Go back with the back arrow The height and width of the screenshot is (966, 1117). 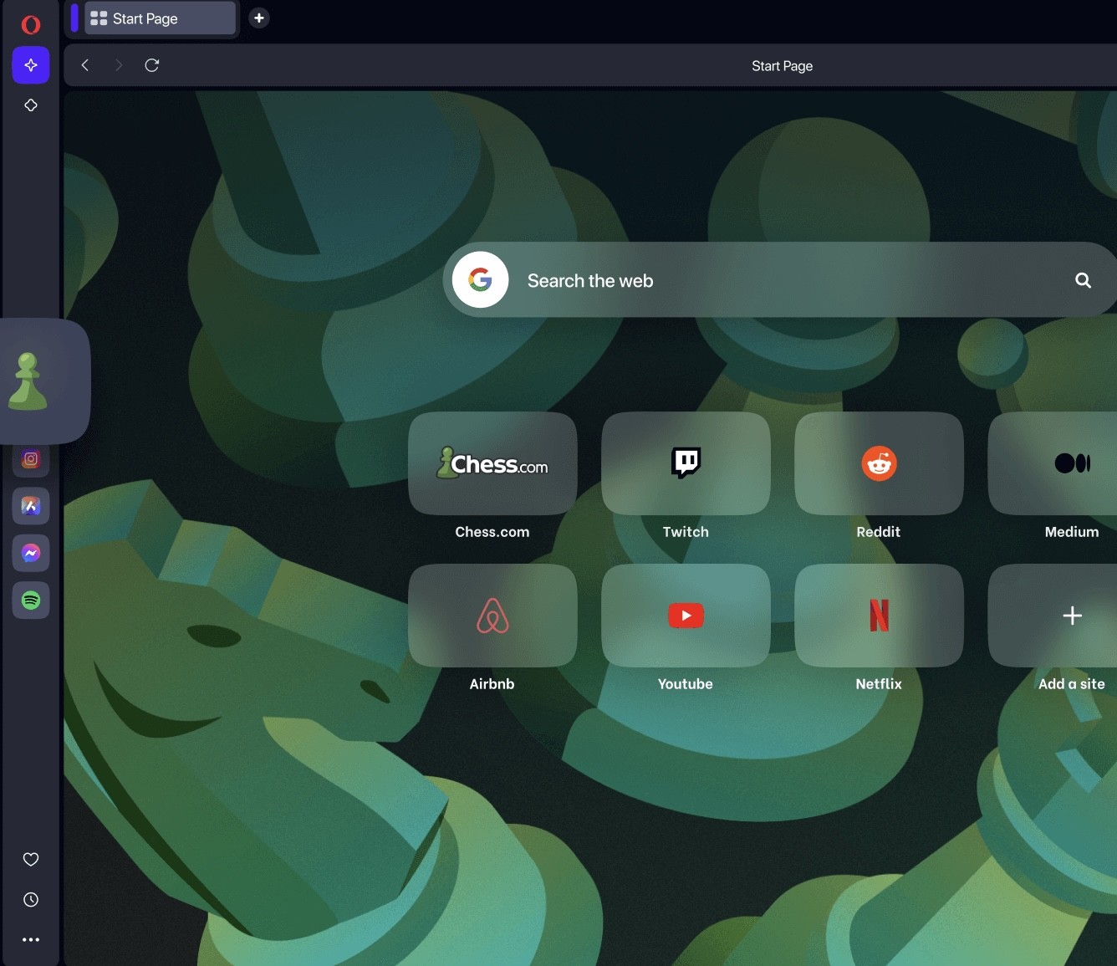pos(84,65)
